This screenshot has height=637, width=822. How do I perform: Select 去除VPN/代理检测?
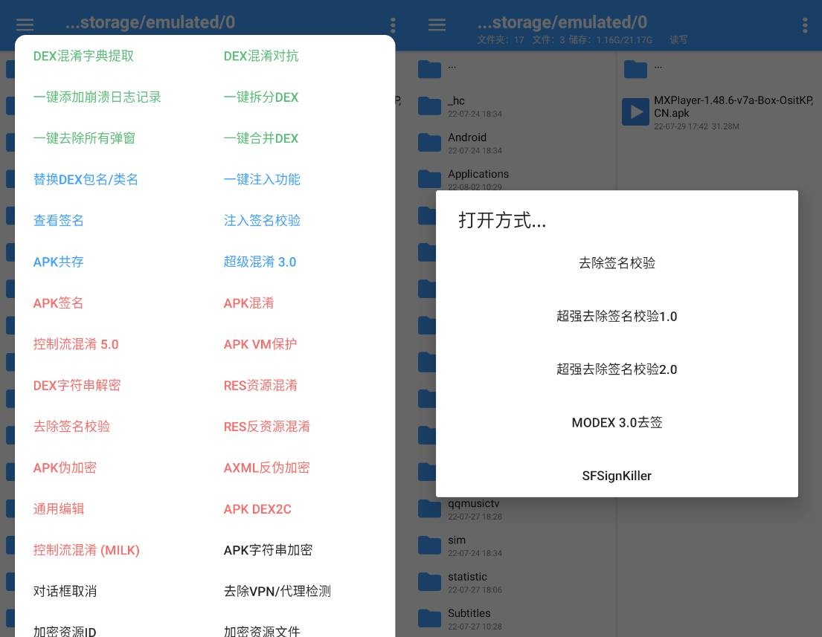click(277, 592)
